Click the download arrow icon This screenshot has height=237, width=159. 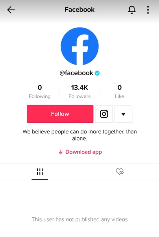click(x=61, y=152)
